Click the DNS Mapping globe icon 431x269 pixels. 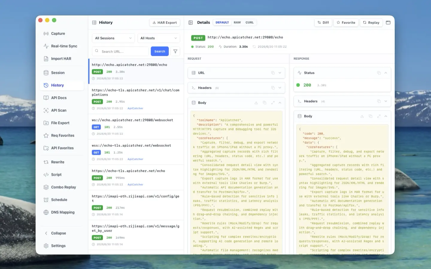click(x=46, y=212)
